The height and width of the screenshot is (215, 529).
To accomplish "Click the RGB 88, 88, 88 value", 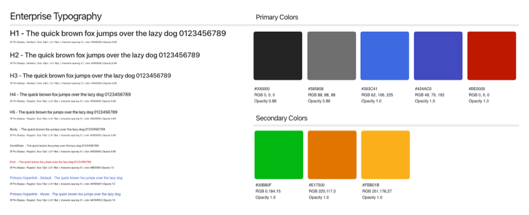I will tap(321, 95).
